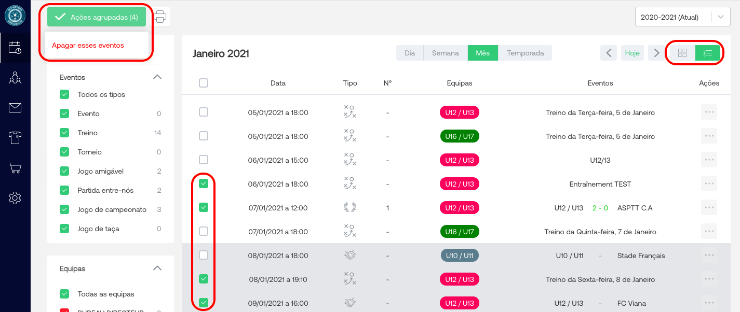Switch to the Temporada view tab
740x312 pixels.
point(525,53)
